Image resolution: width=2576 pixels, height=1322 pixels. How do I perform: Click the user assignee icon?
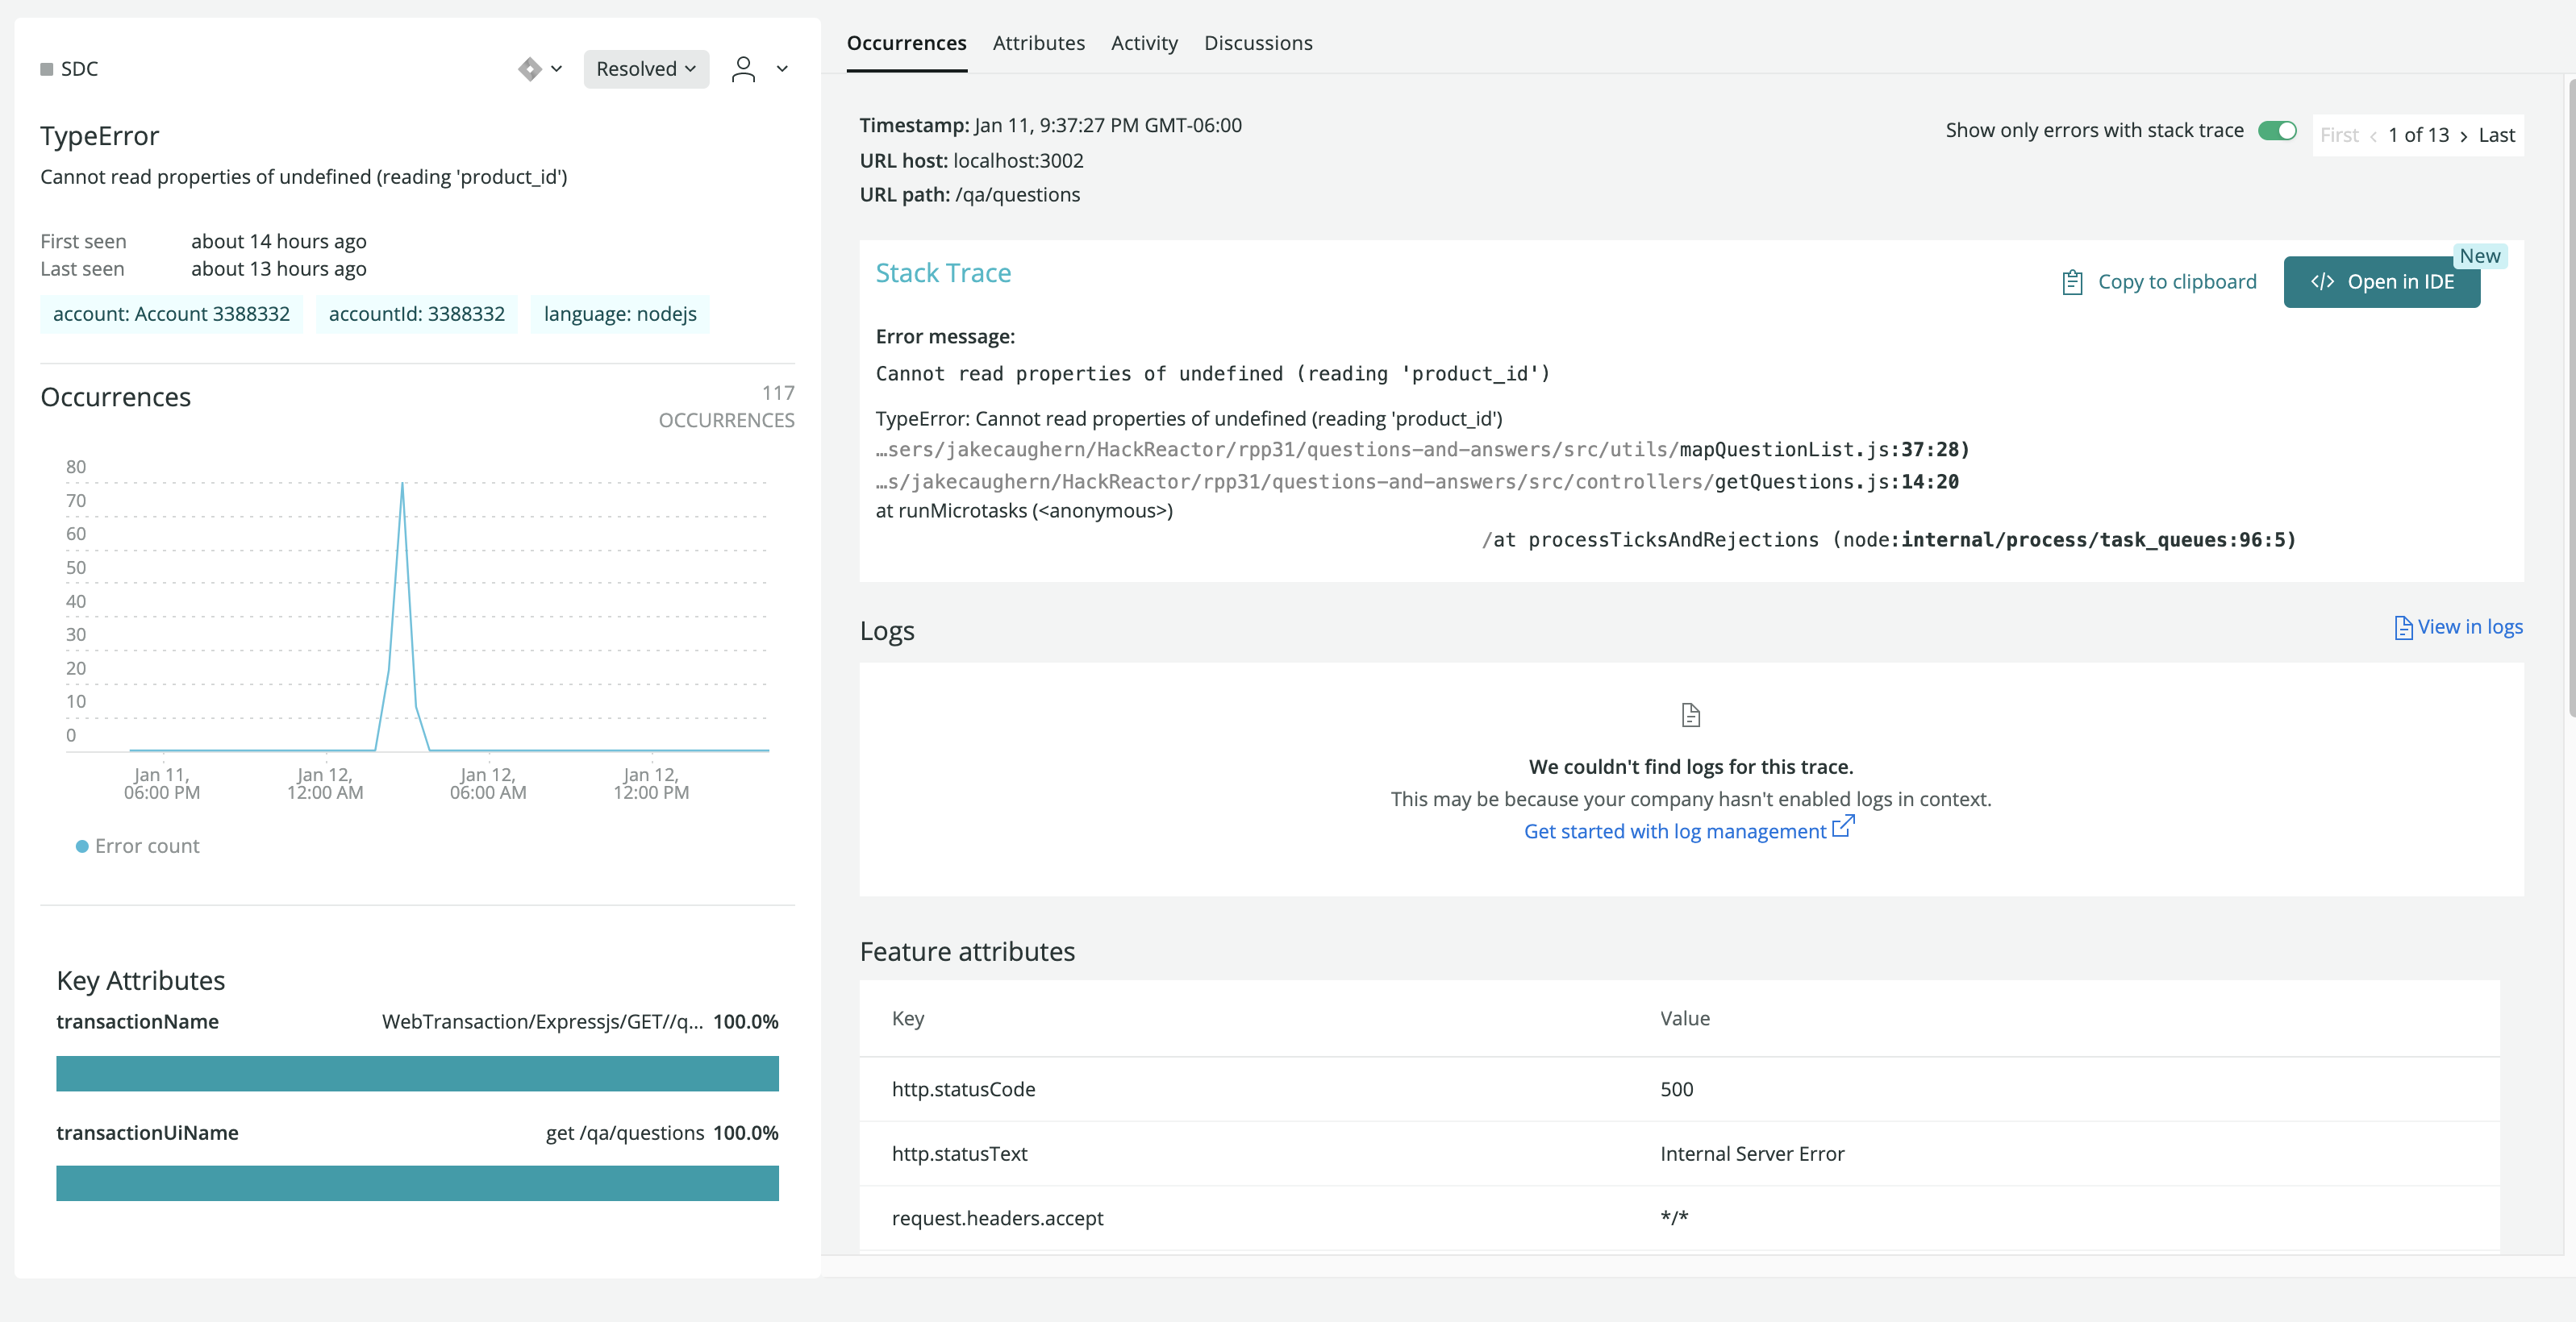(x=743, y=69)
